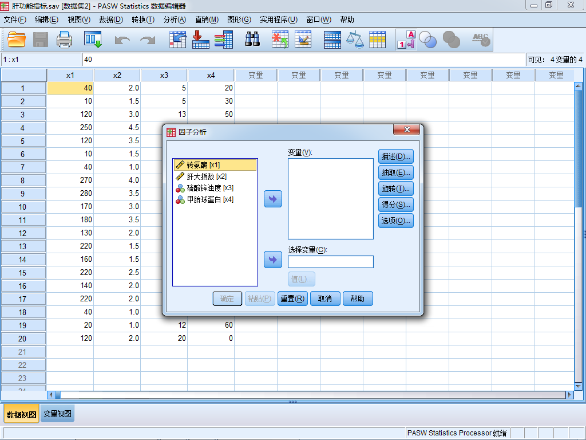Click the insert variable icon
586x440 pixels.
303,40
